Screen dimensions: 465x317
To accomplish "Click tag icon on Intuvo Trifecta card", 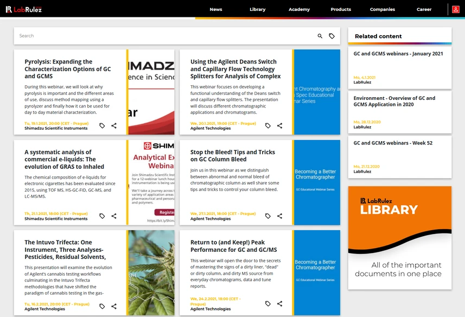I will (x=102, y=306).
